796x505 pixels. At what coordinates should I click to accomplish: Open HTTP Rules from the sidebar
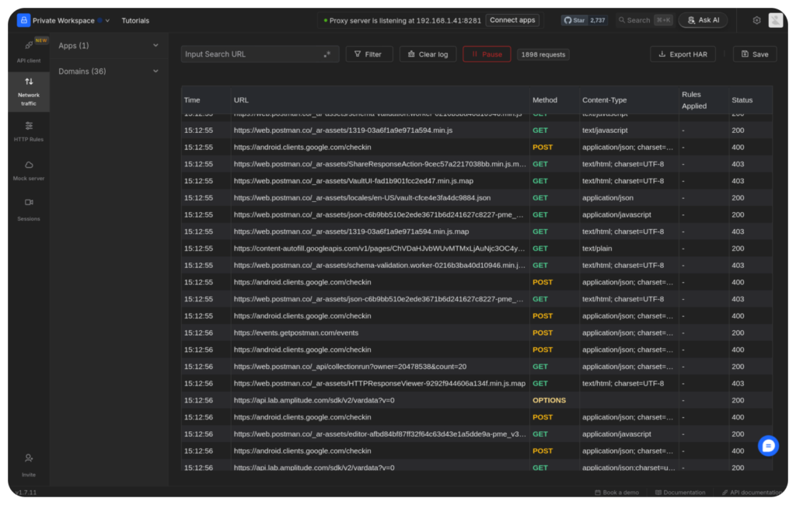29,131
